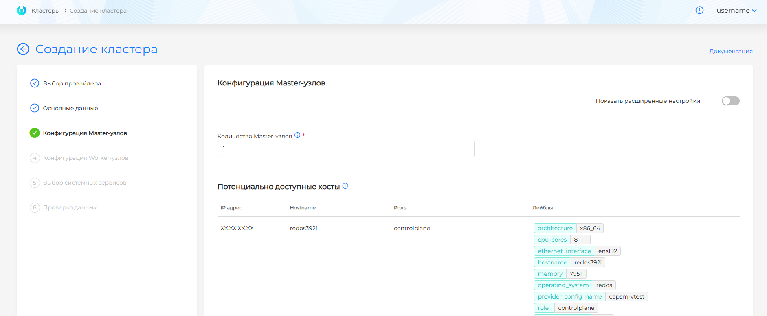
Task: Click the architecture label tag
Action: point(555,228)
